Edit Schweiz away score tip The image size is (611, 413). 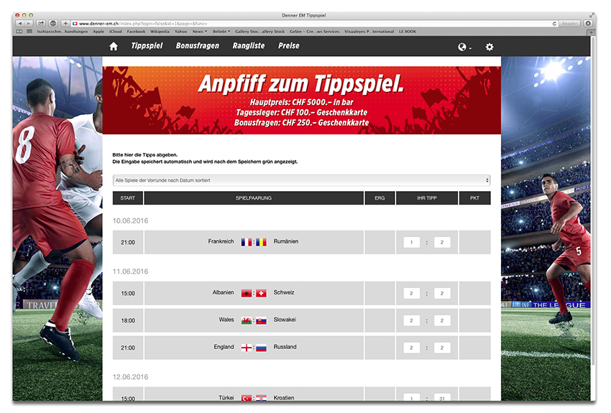pyautogui.click(x=442, y=293)
